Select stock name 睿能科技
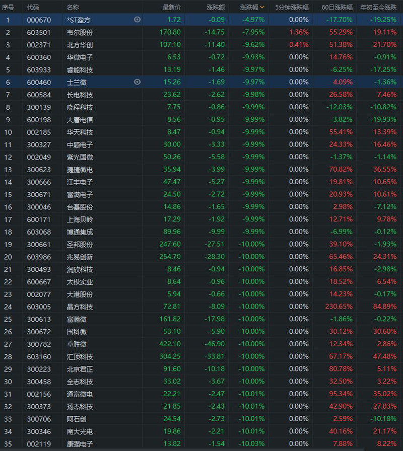 (80, 70)
